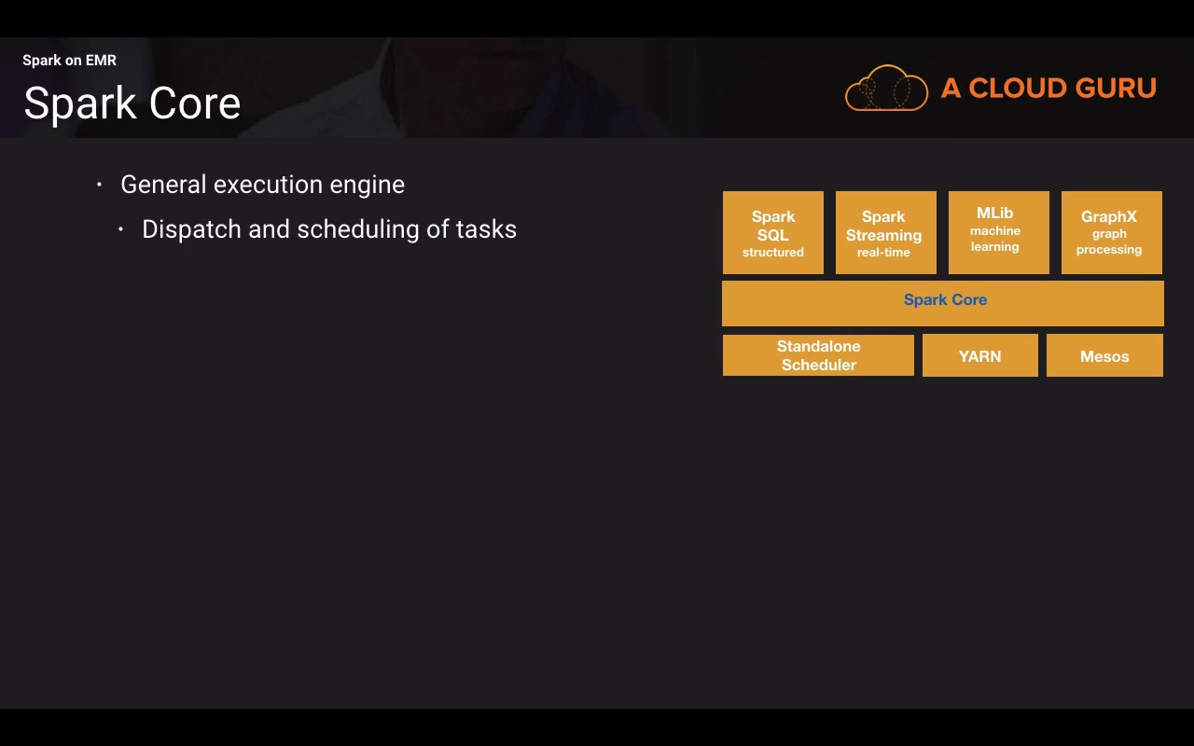Click the A Cloud Guru cloud logo

click(x=886, y=89)
